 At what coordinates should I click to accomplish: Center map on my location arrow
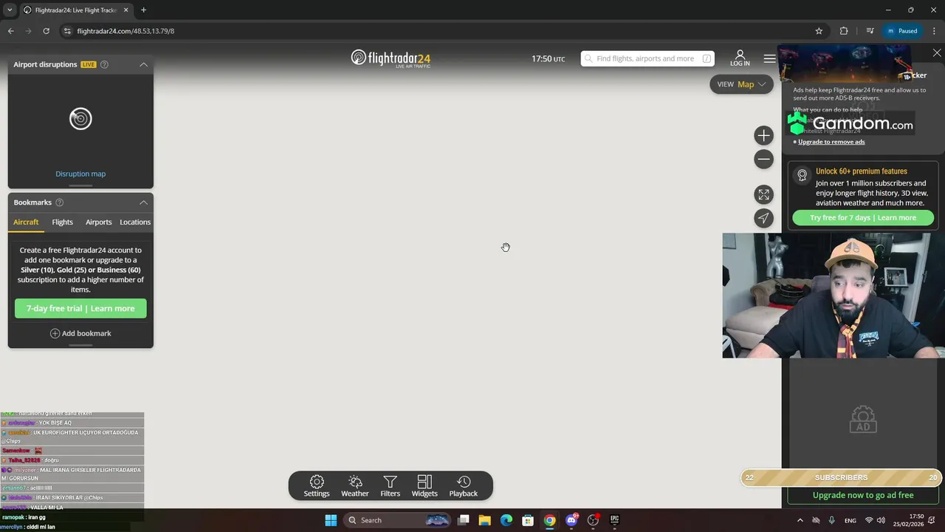763,218
